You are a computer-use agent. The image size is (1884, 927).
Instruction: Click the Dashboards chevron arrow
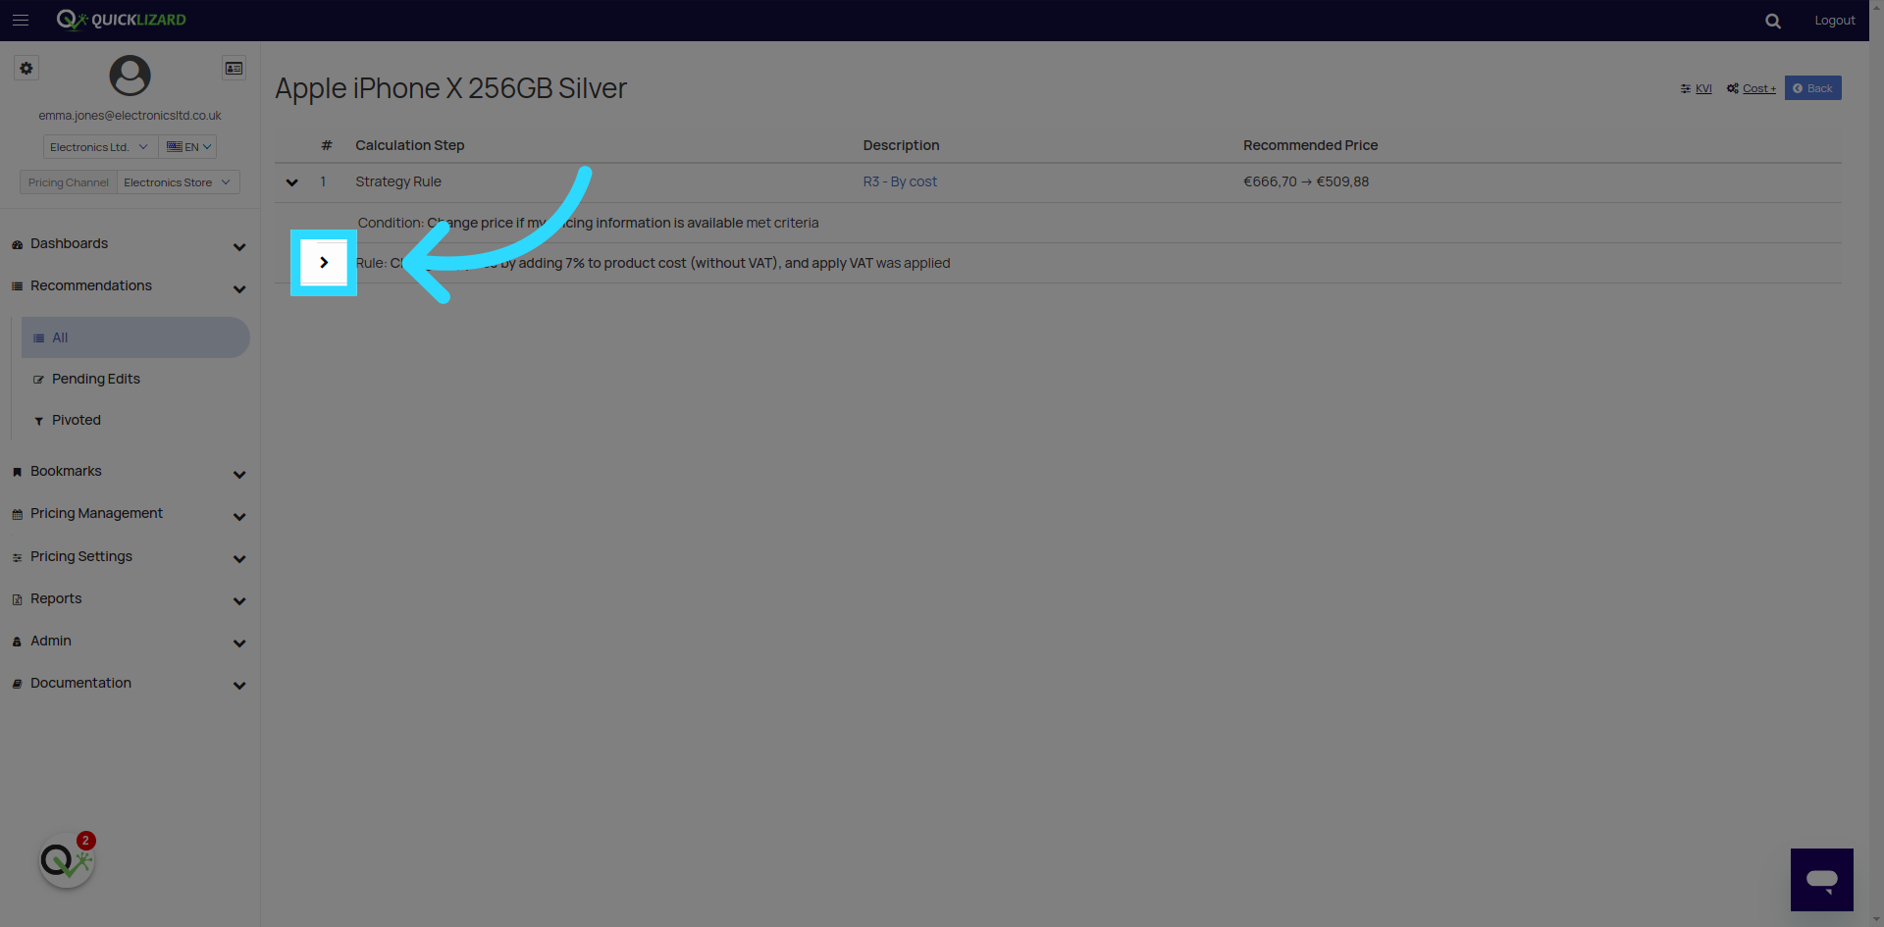(239, 246)
